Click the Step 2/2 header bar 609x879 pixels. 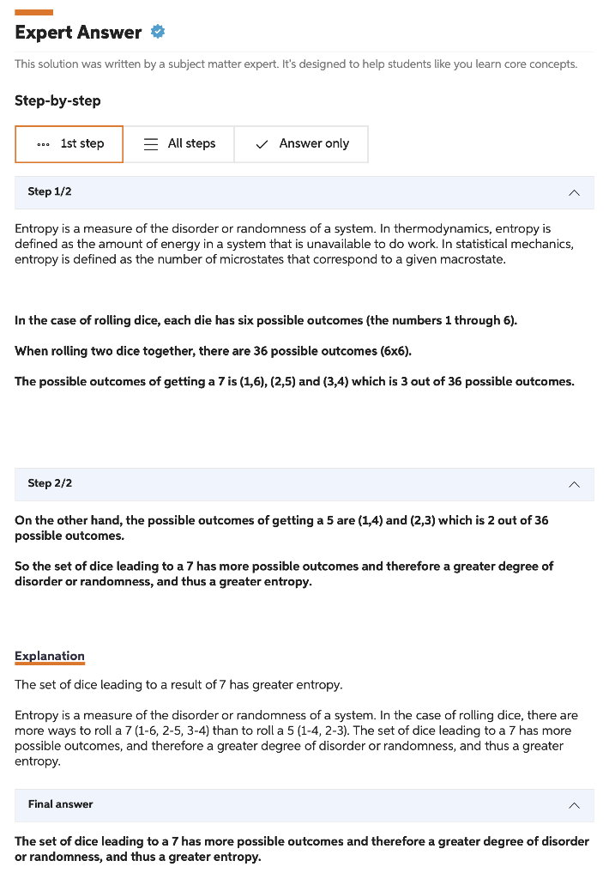coord(304,484)
